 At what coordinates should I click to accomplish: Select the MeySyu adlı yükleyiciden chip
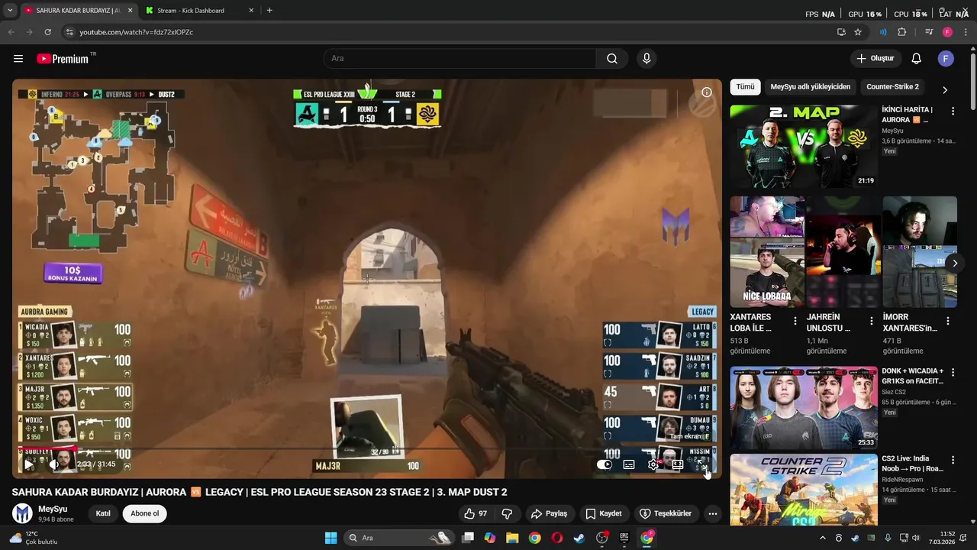click(x=810, y=87)
